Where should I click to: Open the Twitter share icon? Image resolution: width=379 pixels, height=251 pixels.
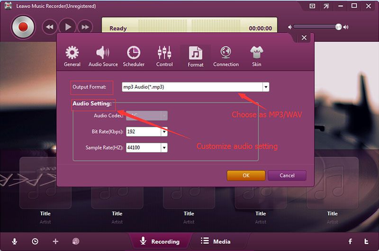366,242
